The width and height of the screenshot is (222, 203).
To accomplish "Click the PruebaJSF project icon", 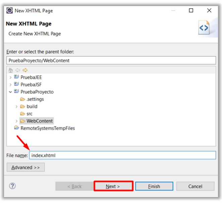I will coord(16,84).
